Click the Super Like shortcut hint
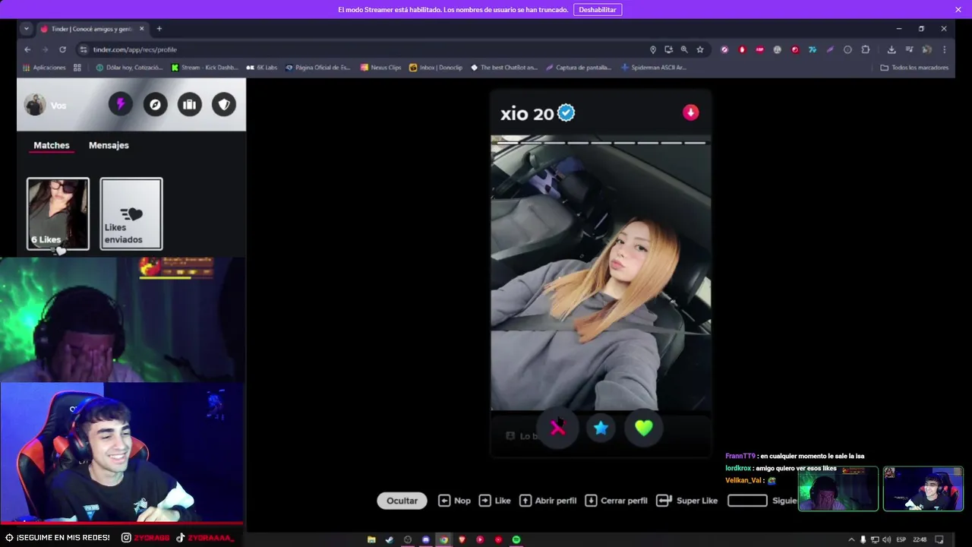 [x=687, y=501]
